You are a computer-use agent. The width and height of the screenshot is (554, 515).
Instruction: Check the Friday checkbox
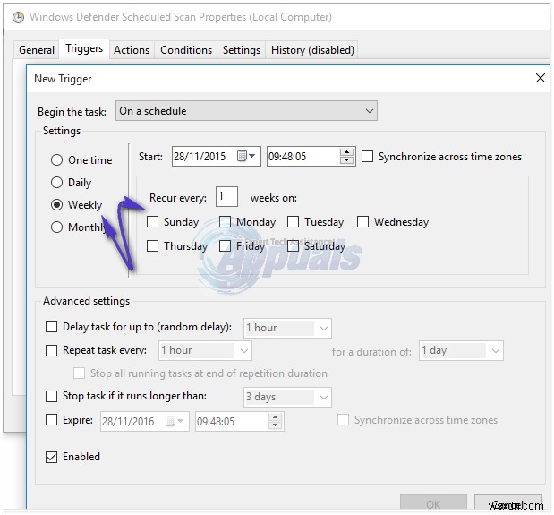point(225,245)
